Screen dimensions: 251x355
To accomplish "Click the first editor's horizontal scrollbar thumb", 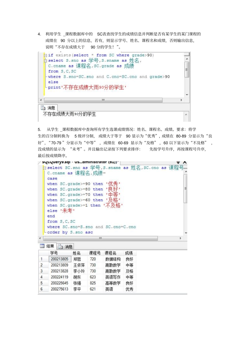I will [x=103, y=100].
